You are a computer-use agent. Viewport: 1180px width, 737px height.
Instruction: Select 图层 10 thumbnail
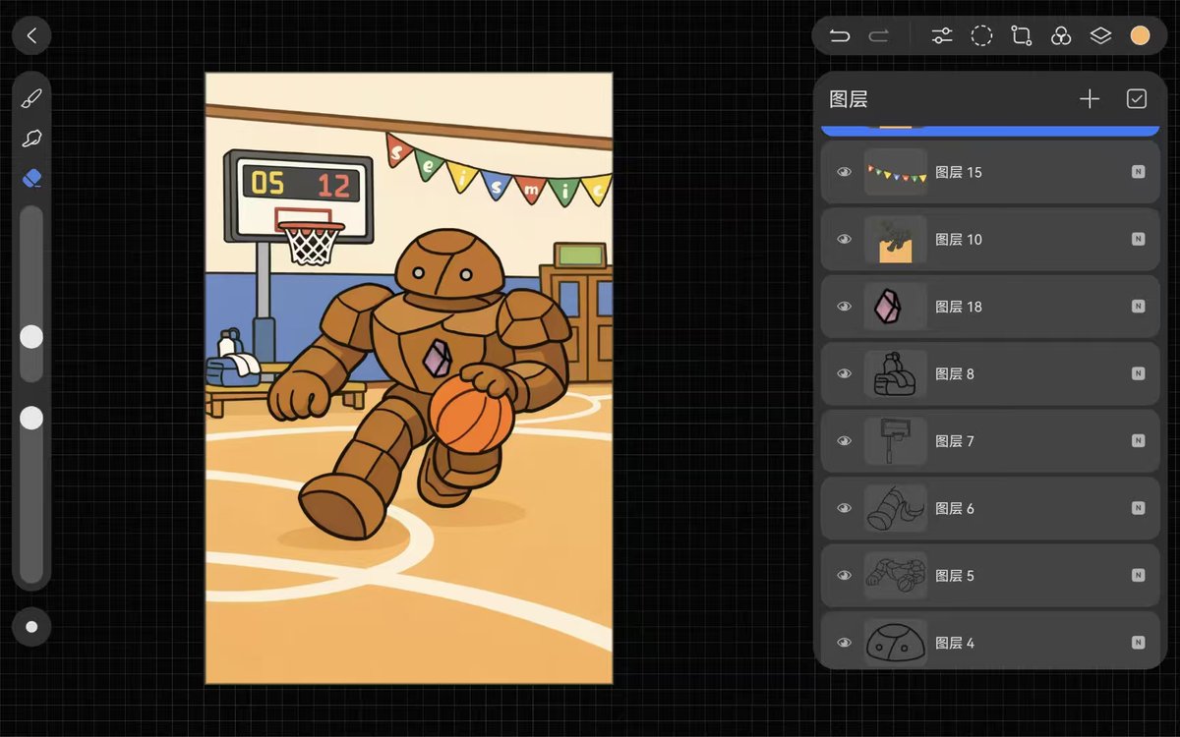coord(896,239)
